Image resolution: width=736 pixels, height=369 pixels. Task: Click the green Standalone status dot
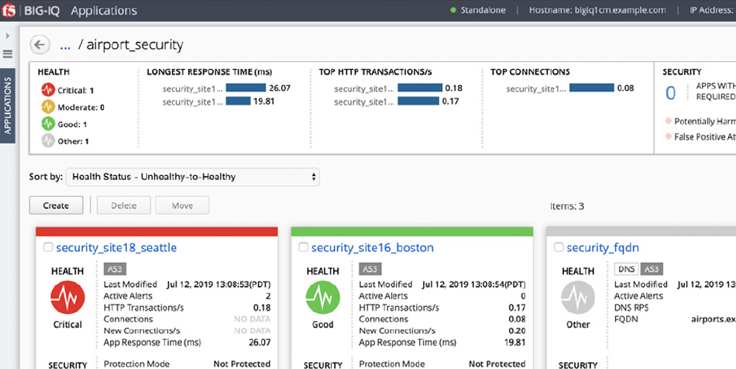pos(453,10)
